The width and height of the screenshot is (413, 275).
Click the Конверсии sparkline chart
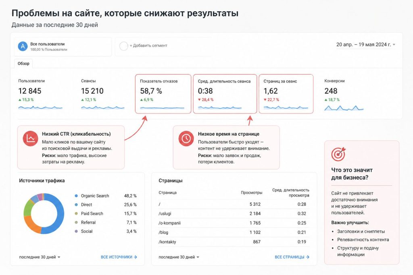pos(344,108)
